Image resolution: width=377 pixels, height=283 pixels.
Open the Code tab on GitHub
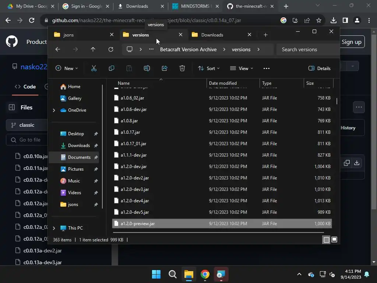click(25, 87)
